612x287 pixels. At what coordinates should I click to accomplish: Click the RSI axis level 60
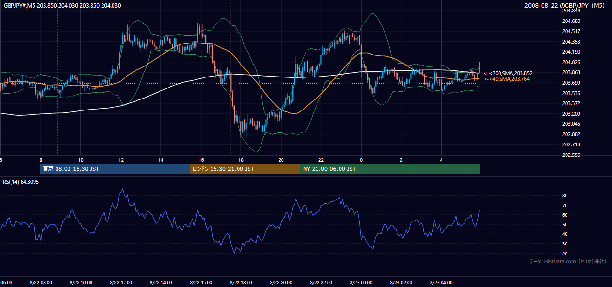565,215
